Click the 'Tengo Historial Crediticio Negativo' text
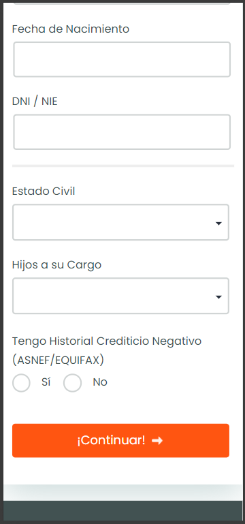Image resolution: width=245 pixels, height=524 pixels. point(107,341)
